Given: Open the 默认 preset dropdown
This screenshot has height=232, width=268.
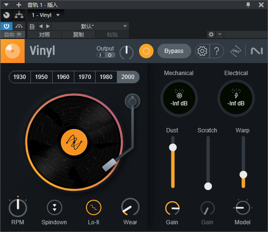Looking at the screenshot, I should (x=90, y=26).
